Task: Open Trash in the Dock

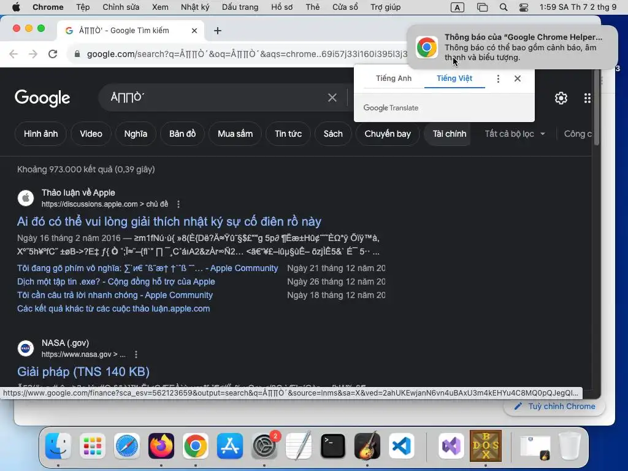Action: point(570,446)
